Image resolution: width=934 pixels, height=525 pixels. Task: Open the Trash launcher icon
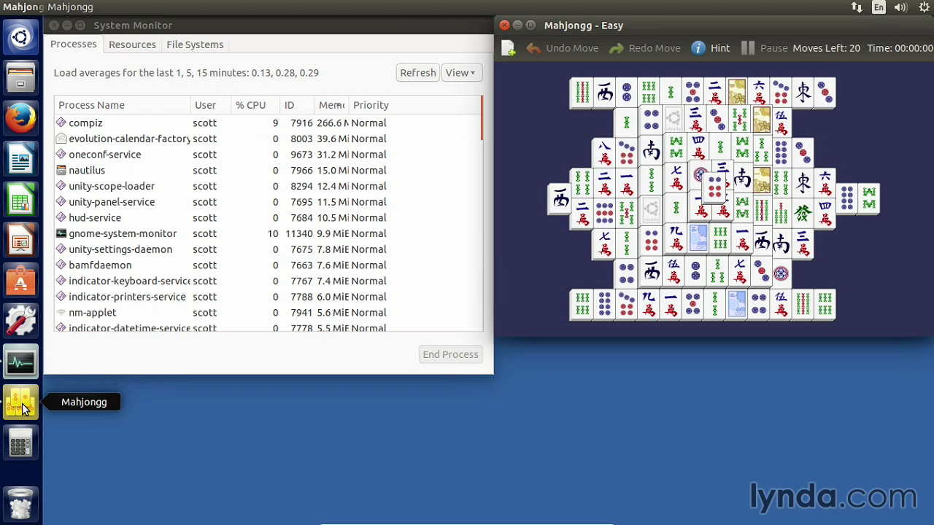20,503
